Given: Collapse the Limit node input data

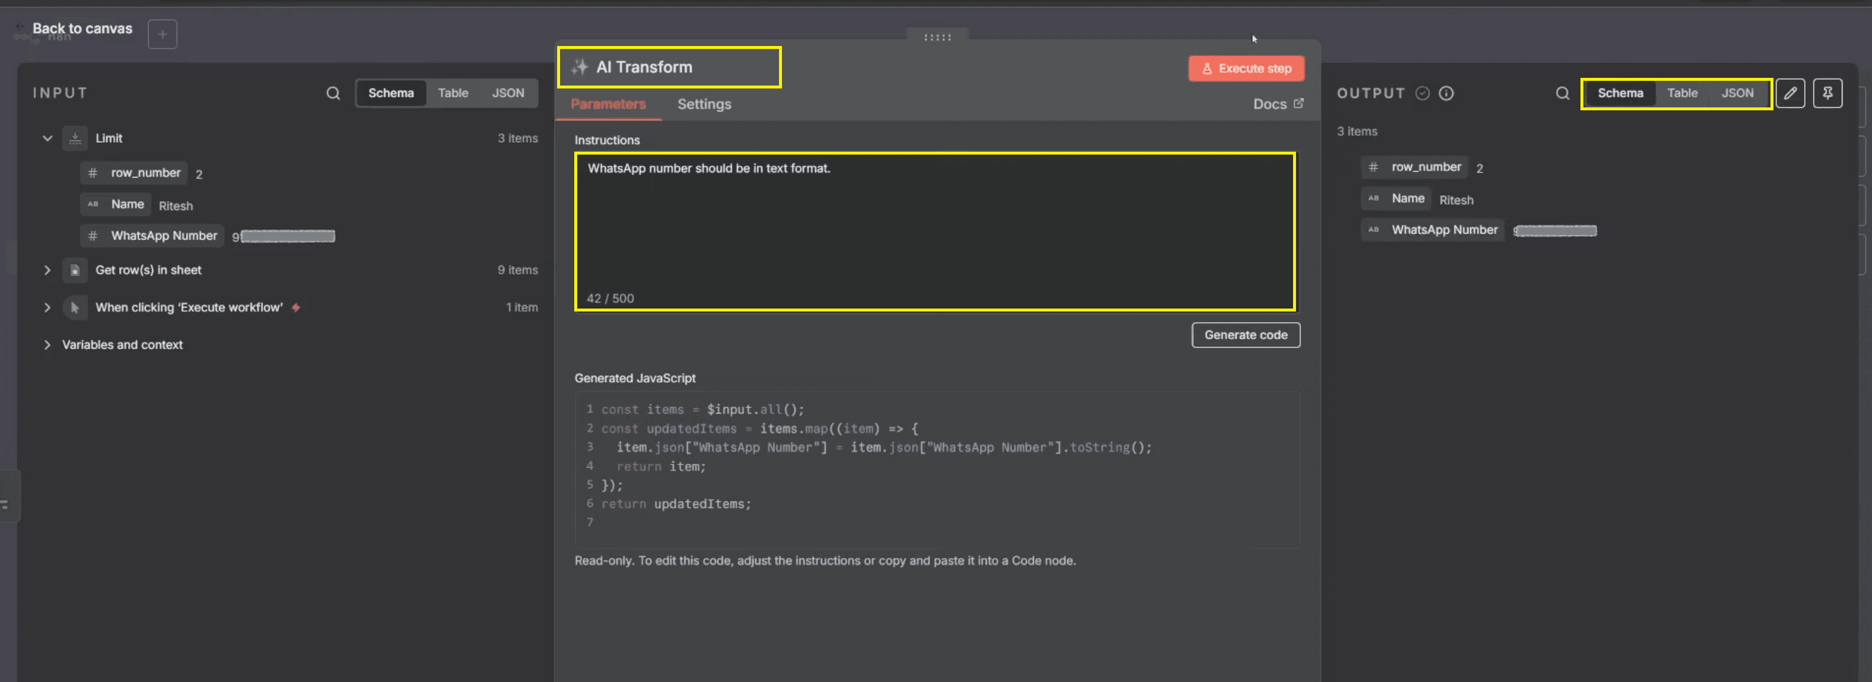Looking at the screenshot, I should (47, 138).
